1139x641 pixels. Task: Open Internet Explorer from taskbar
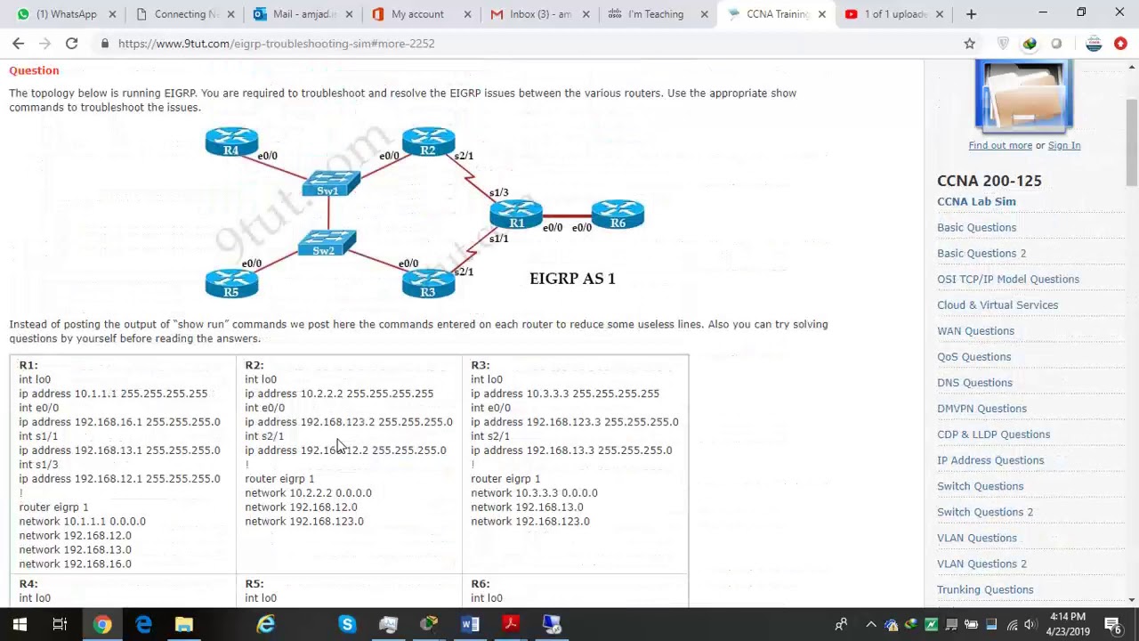coord(265,624)
